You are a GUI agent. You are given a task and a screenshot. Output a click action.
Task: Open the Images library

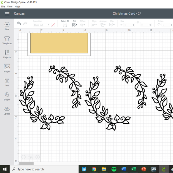[7, 68]
